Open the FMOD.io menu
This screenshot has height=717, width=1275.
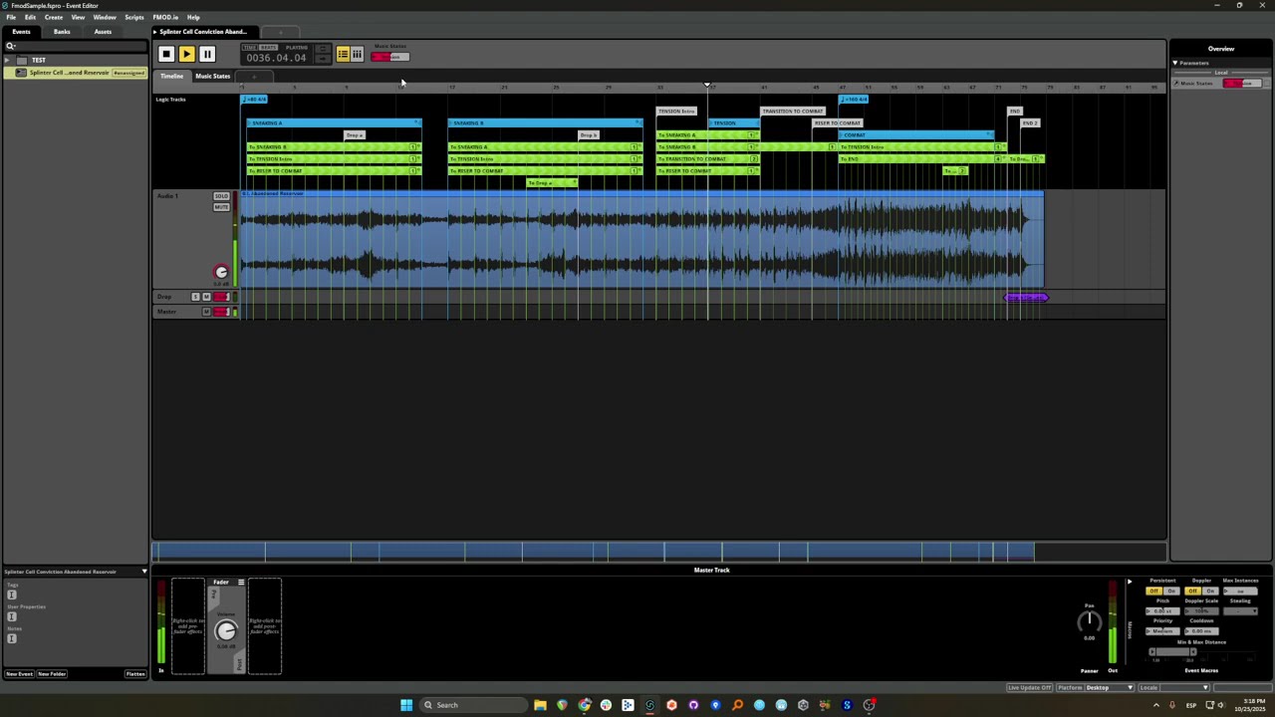click(165, 17)
